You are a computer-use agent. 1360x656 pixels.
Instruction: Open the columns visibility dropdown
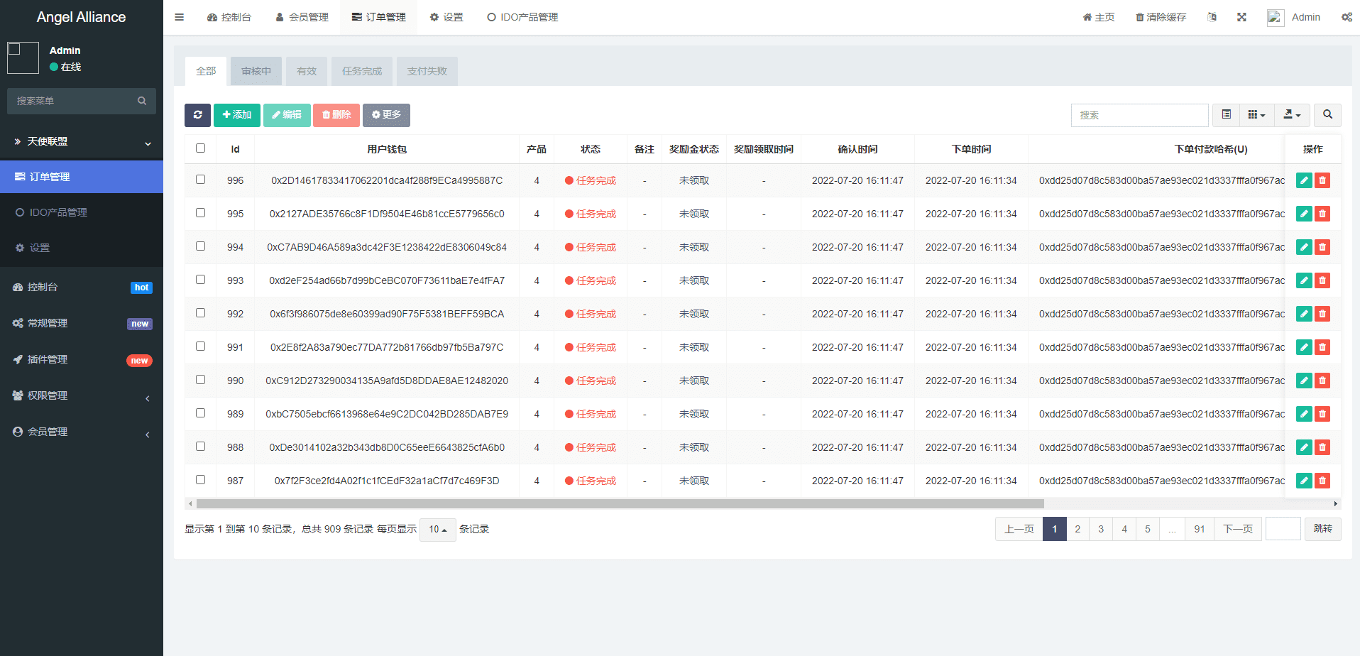click(x=1256, y=115)
